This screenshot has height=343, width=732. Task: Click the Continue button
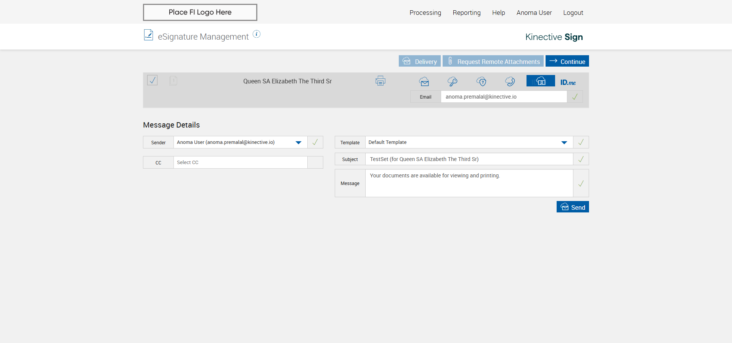coord(567,61)
